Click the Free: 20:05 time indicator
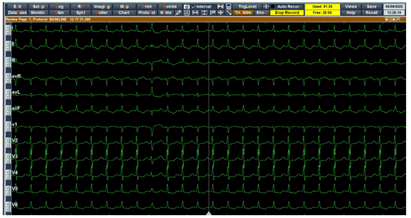This screenshot has height=218, width=411. (322, 13)
